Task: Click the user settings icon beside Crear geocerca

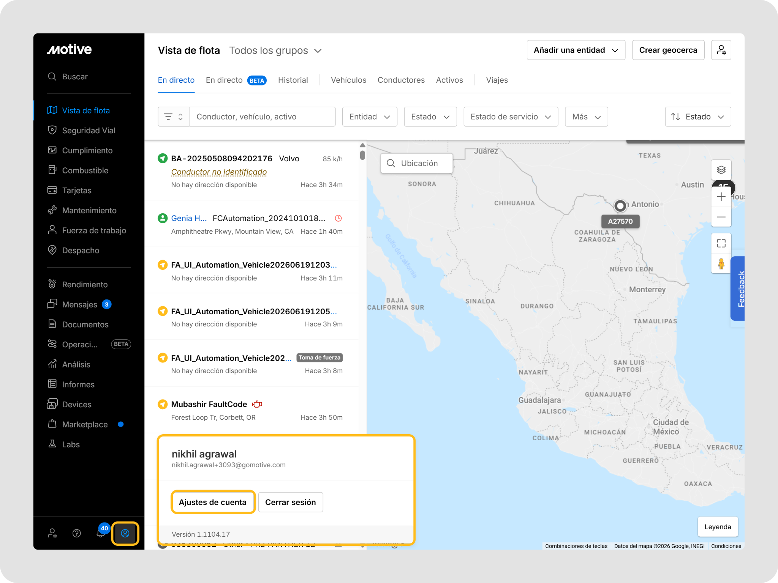Action: coord(721,50)
